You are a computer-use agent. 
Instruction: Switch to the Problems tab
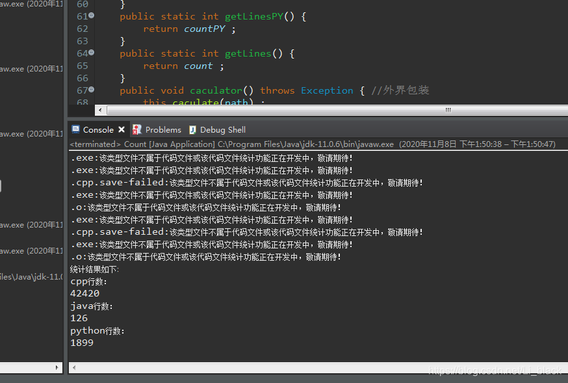pyautogui.click(x=163, y=129)
